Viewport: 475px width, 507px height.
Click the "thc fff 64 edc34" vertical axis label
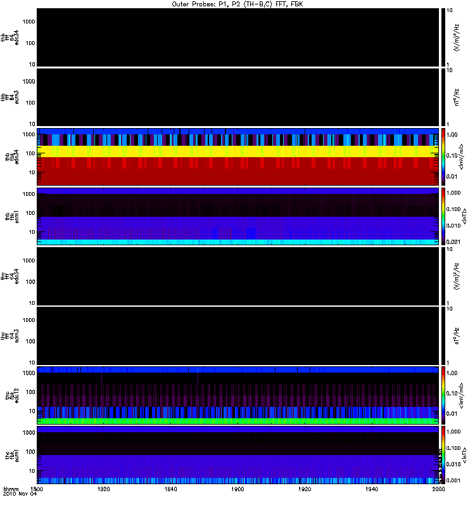coord(9,276)
